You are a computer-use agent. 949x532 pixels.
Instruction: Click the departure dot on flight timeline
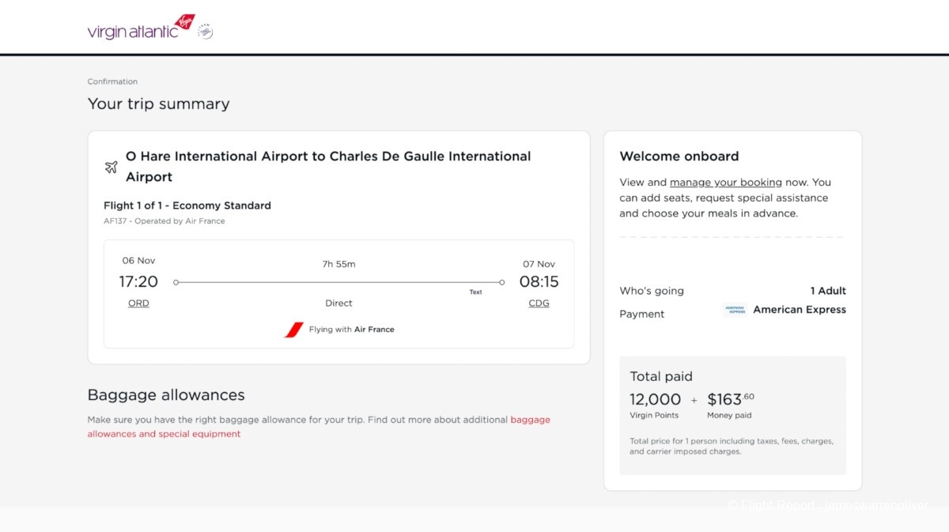coord(176,282)
